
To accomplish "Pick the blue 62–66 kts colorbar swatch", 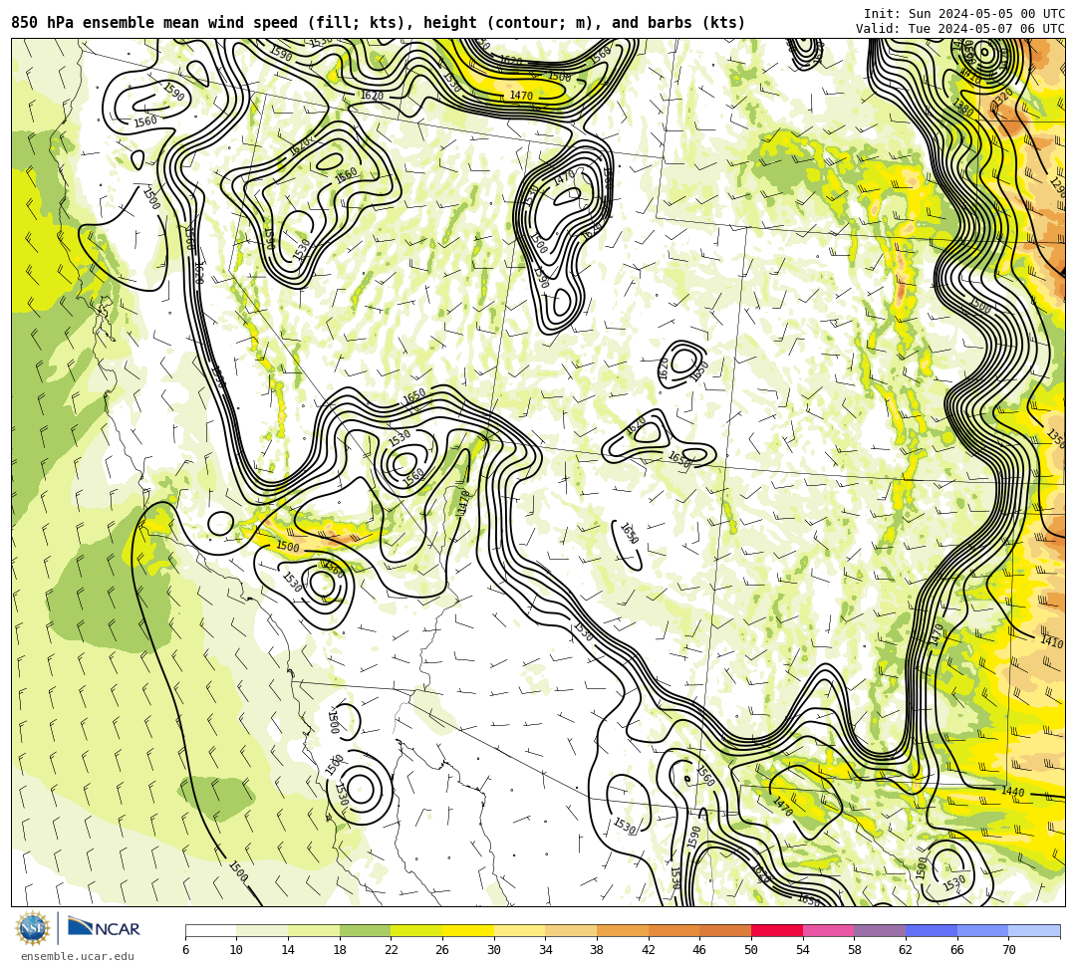I will [932, 930].
